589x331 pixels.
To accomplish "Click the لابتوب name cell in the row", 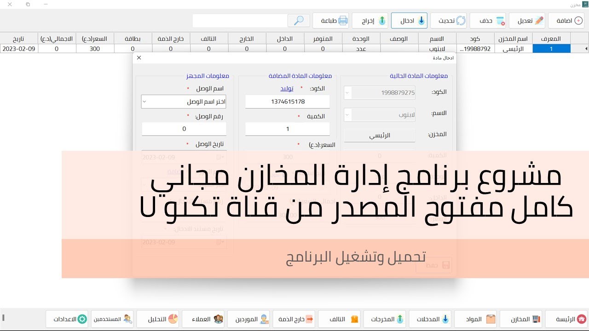I will coord(438,49).
